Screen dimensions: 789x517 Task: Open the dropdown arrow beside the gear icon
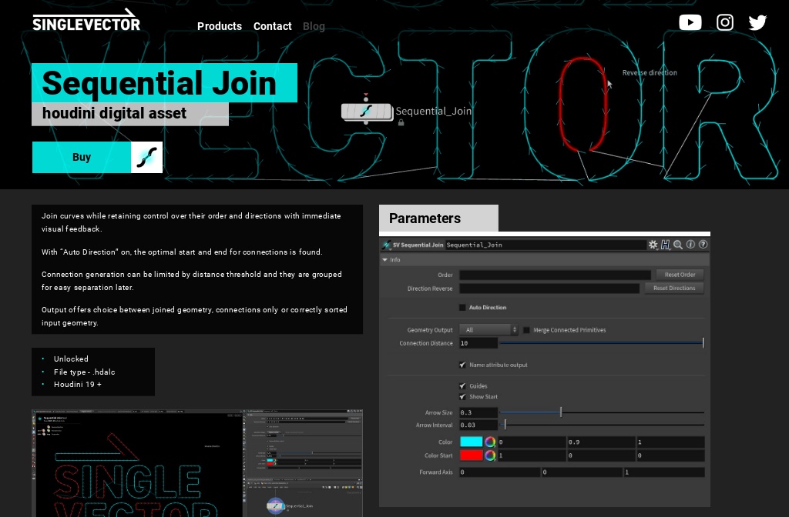pos(657,249)
